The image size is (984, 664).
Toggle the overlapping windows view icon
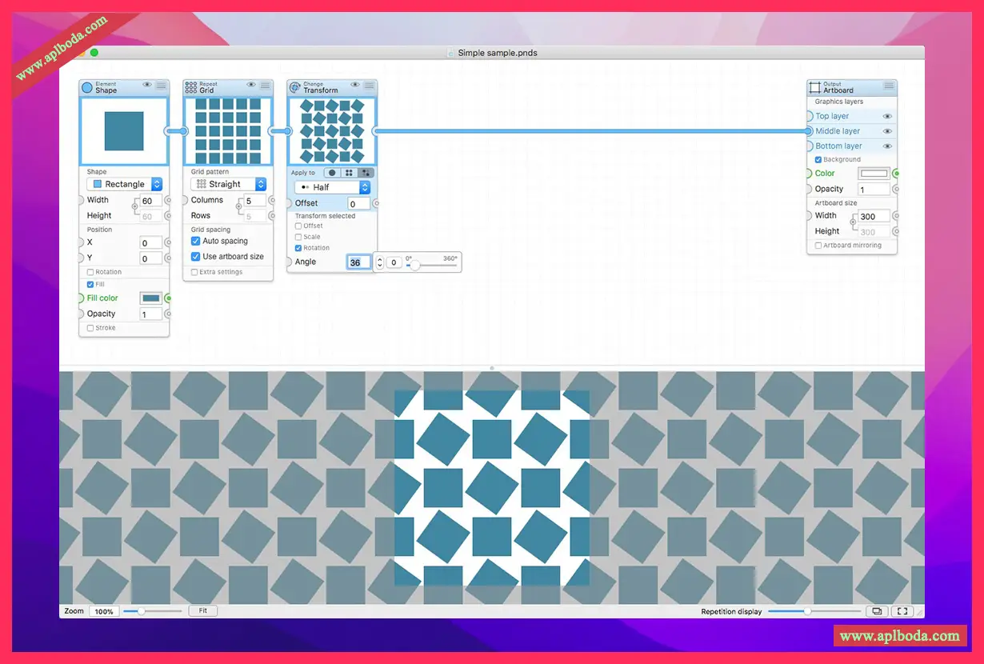[x=877, y=611]
